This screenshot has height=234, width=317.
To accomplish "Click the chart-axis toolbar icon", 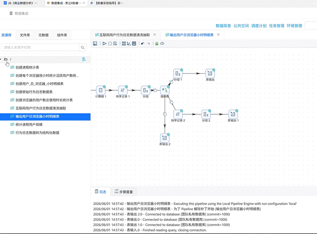I will tap(129, 44).
